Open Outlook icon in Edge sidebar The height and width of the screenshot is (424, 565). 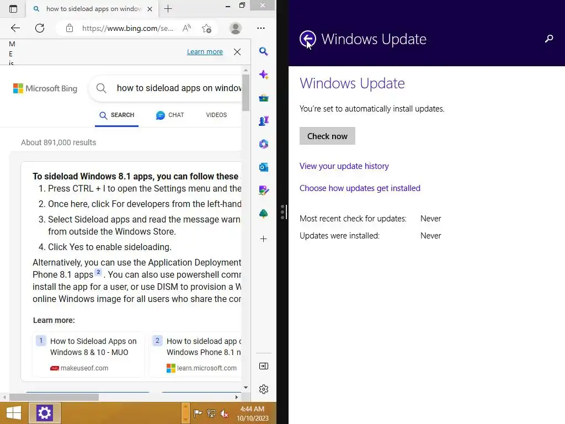(263, 167)
